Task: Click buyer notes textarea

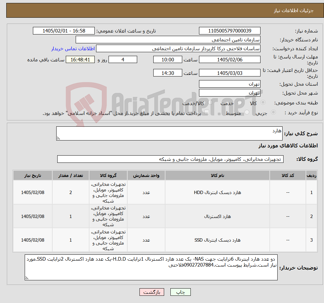Action: (x=151, y=267)
